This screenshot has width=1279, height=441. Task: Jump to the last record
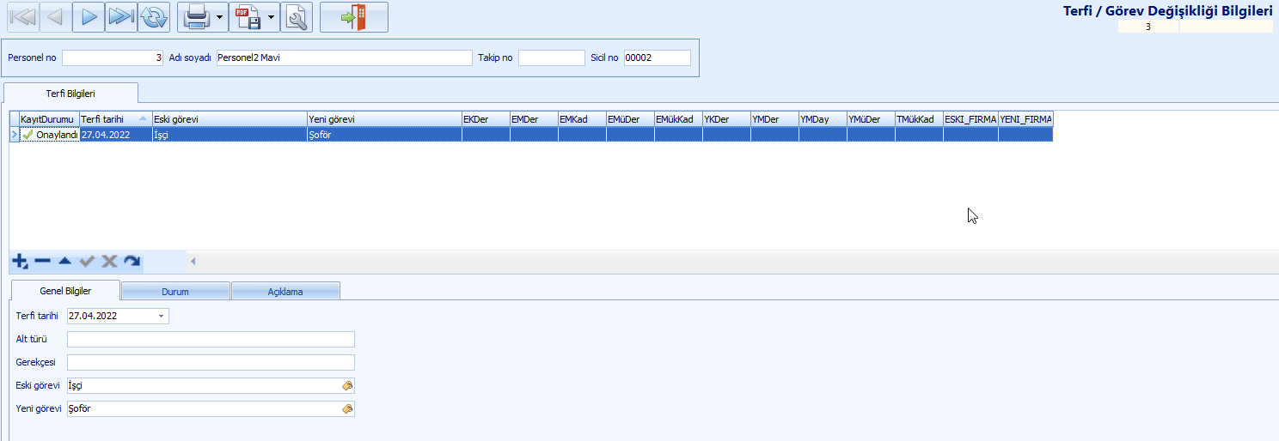click(120, 17)
